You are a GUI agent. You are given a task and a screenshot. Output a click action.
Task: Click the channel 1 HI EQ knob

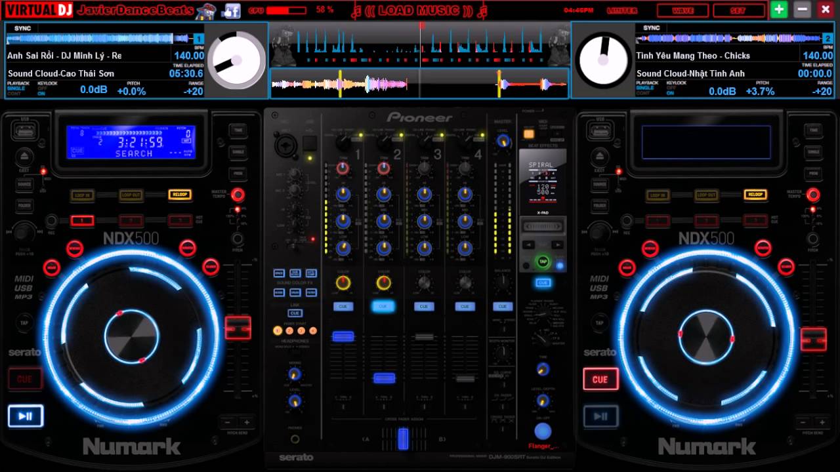343,195
